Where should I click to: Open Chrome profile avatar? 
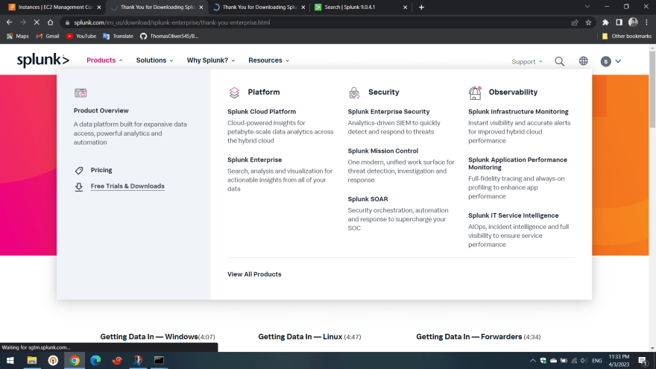pyautogui.click(x=633, y=22)
